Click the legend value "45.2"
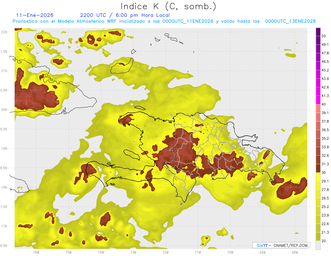 coord(325,70)
